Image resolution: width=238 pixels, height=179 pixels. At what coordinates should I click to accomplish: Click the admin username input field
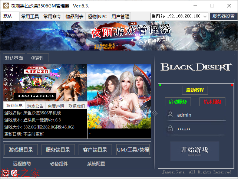click(200, 115)
